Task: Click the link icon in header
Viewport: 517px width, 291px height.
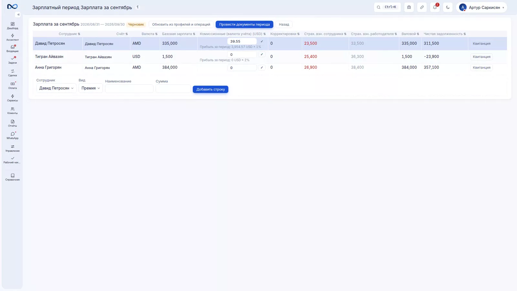Action: point(422,7)
